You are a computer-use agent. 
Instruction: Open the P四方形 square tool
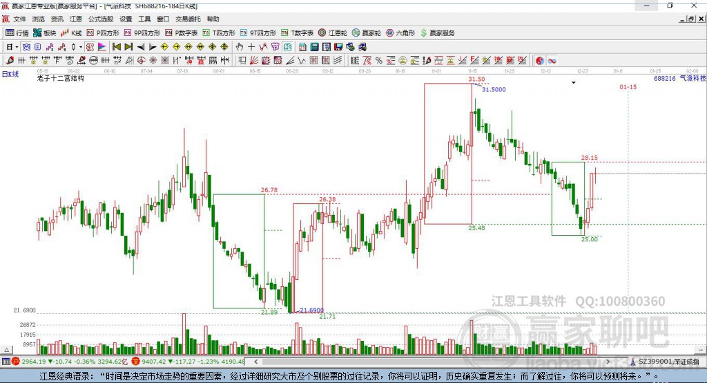[x=103, y=33]
